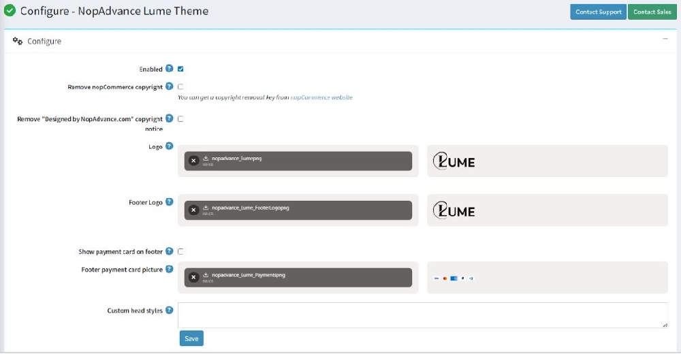
Task: Click the Custom head styles label
Action: pos(135,310)
